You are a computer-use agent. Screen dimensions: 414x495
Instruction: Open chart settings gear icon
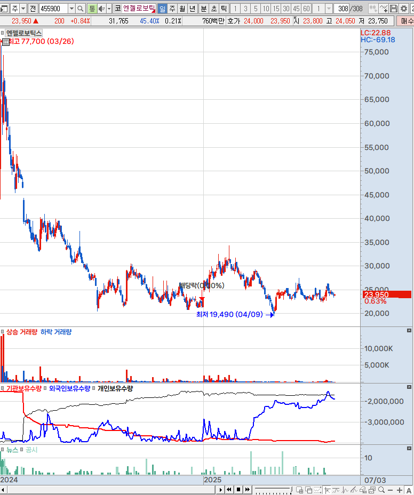403,9
